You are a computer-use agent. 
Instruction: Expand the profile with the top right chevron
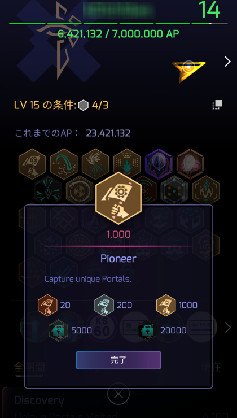coord(227,62)
